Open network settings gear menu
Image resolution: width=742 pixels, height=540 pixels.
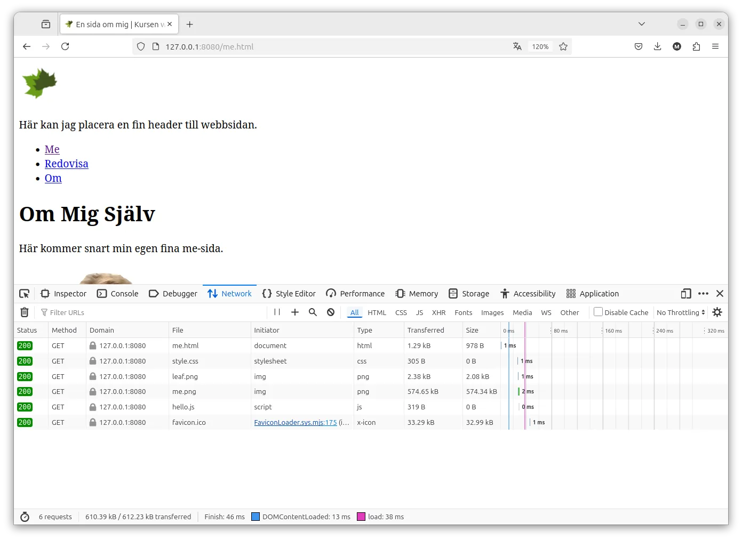coord(717,312)
